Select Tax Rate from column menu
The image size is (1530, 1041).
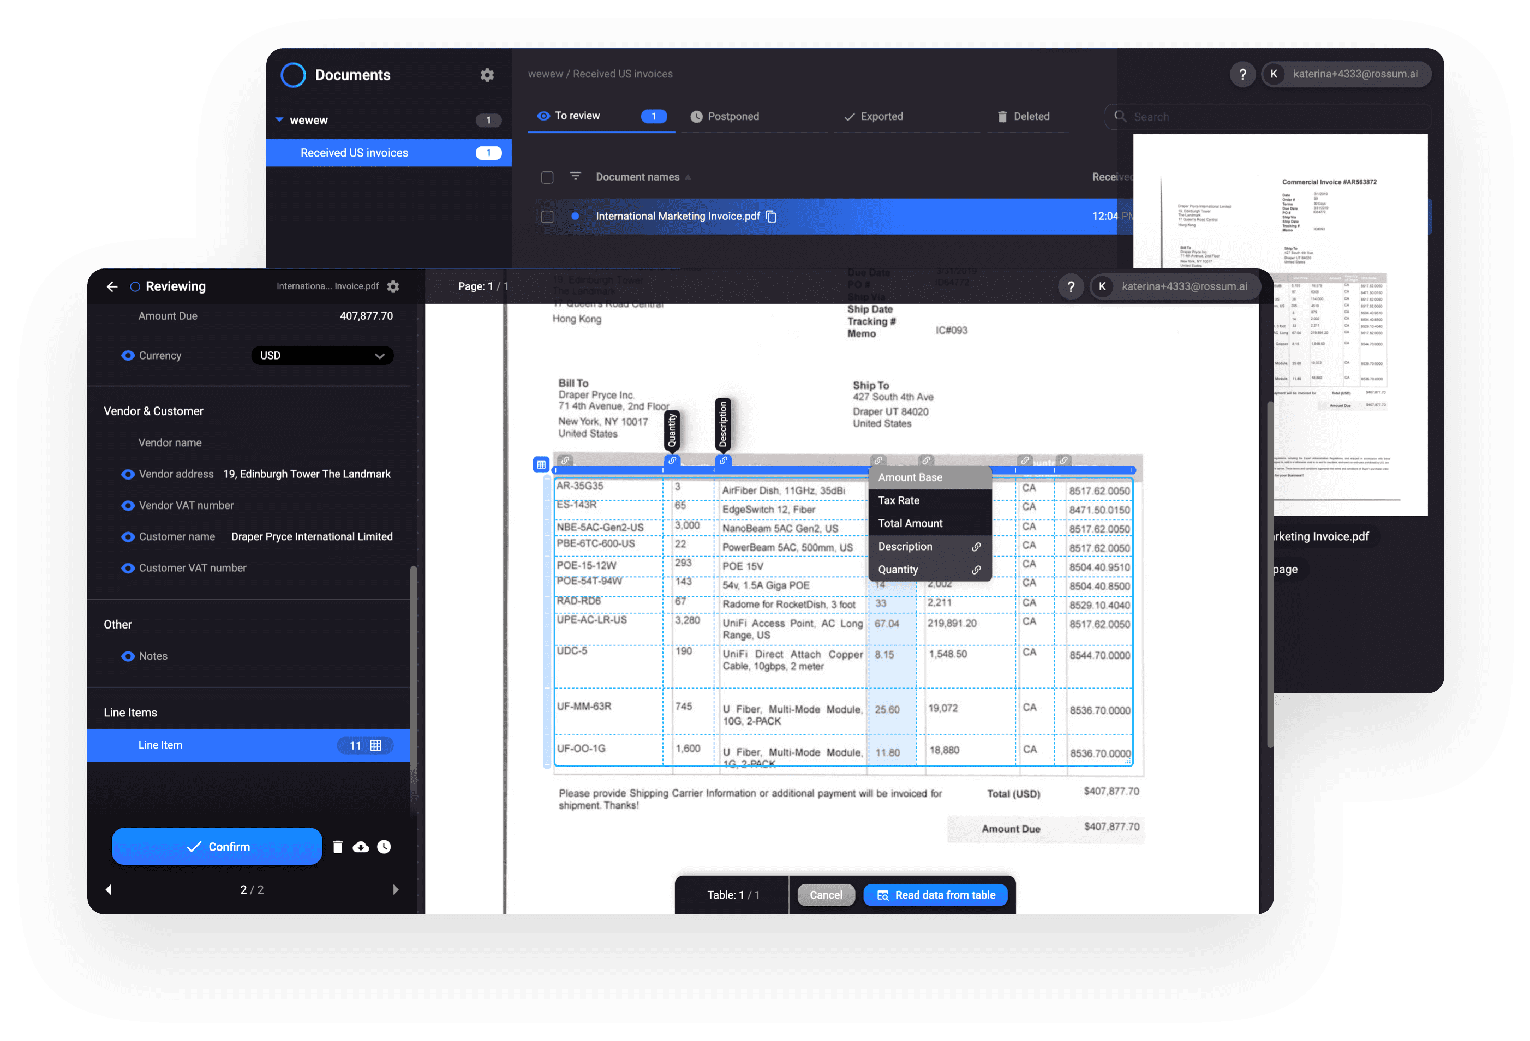(x=930, y=500)
